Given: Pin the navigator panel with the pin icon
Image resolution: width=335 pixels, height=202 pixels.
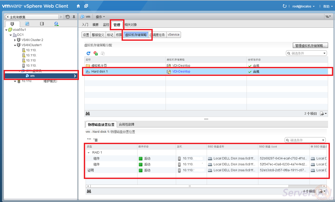Looking at the screenshot, I should point(74,17).
